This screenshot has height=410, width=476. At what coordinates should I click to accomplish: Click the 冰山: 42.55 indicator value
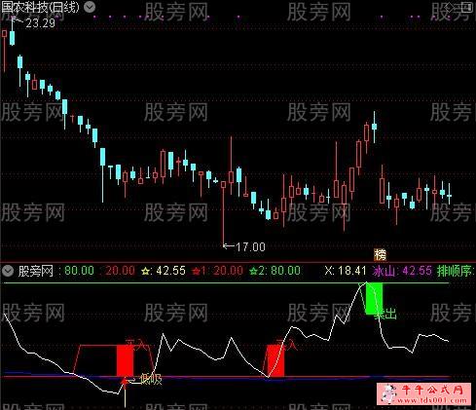tap(402, 271)
